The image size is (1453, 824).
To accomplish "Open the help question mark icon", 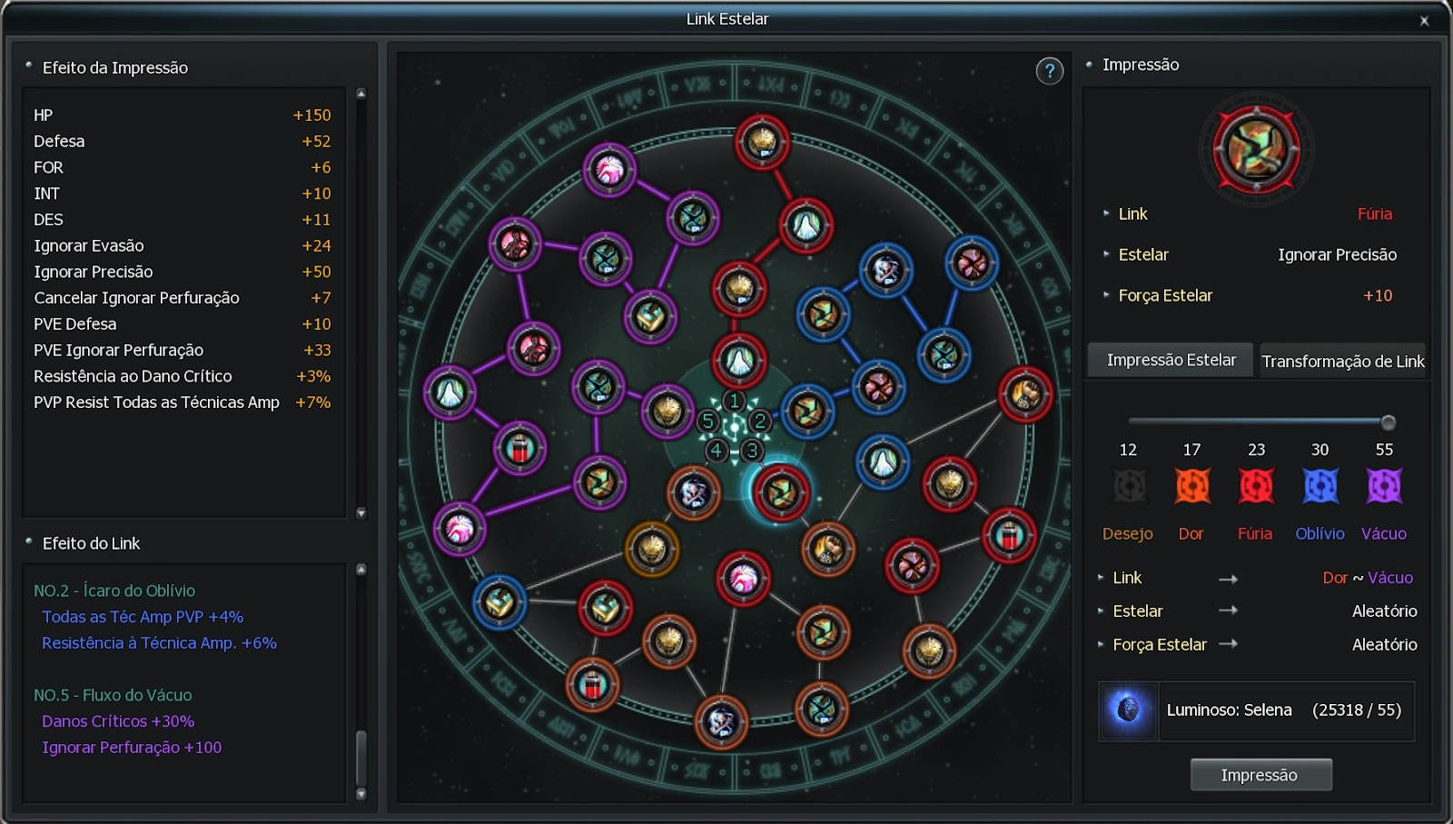I will coord(1049,71).
